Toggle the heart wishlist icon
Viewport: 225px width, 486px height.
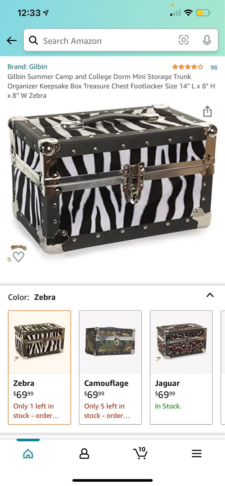[19, 257]
